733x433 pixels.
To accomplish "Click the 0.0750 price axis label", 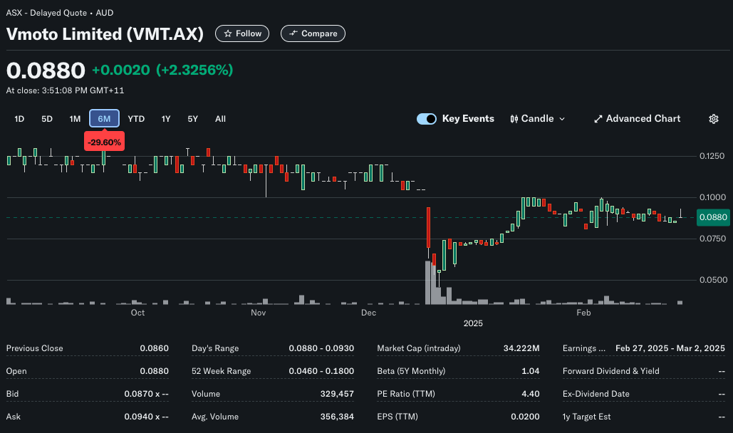I will pos(712,239).
